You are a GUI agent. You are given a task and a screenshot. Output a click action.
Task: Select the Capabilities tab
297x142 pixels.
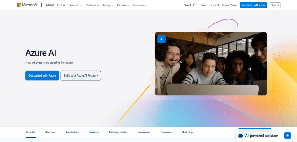pyautogui.click(x=72, y=132)
